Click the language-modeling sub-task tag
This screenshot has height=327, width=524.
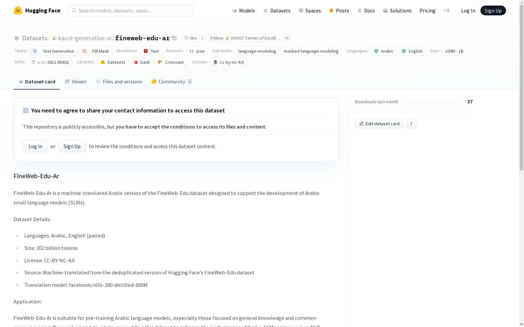point(257,51)
